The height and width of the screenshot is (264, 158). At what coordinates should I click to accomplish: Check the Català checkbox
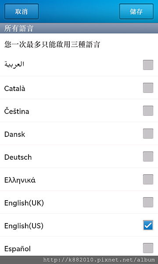tap(148, 88)
